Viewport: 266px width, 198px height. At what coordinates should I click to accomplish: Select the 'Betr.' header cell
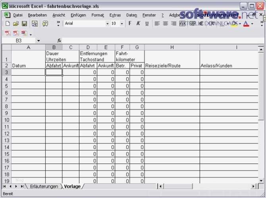[x=122, y=65]
